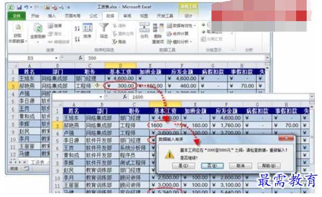Click row 3 header in back window
The height and width of the screenshot is (197, 322).
click(x=13, y=86)
